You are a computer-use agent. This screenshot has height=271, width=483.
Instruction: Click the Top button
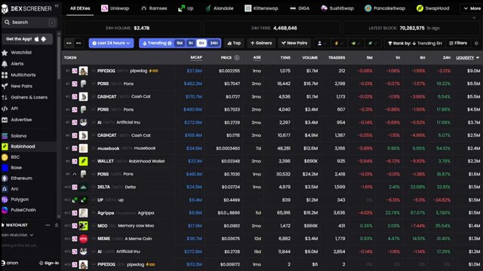coord(234,44)
